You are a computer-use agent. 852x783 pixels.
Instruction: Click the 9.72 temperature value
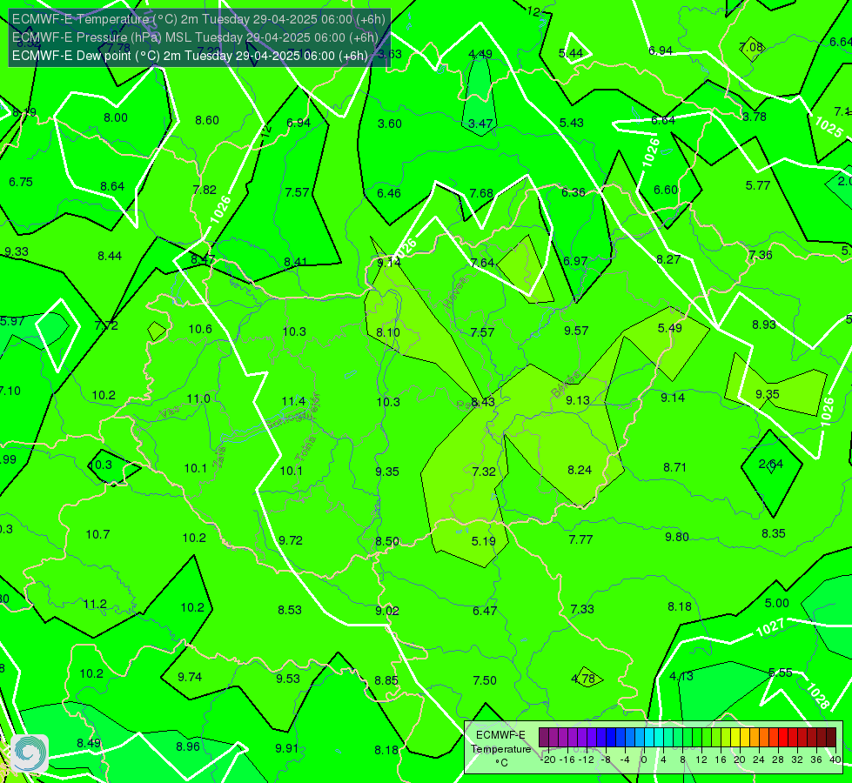291,540
